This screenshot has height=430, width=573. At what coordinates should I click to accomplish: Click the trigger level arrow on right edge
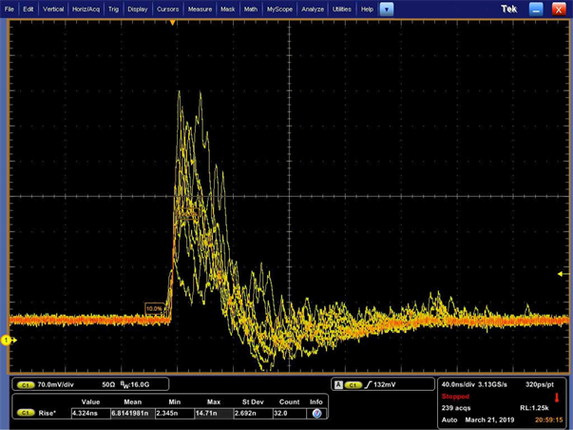click(x=561, y=274)
